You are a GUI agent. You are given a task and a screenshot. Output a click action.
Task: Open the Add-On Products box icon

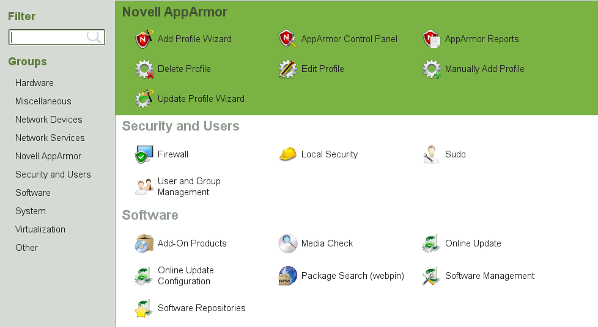(144, 243)
